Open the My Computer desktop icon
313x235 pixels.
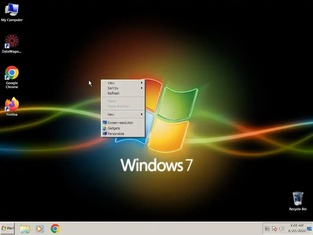[12, 13]
